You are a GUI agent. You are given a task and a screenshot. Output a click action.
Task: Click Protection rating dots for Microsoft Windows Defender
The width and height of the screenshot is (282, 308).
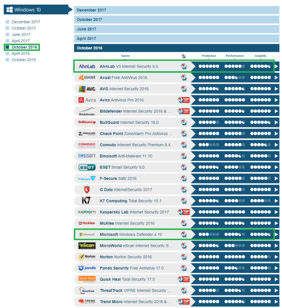[209, 234]
